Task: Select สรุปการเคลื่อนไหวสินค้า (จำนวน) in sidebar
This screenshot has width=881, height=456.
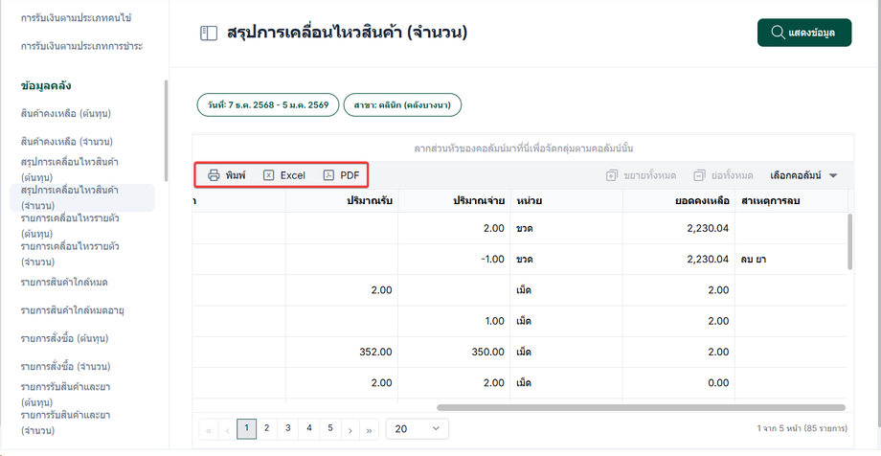Action: 82,198
